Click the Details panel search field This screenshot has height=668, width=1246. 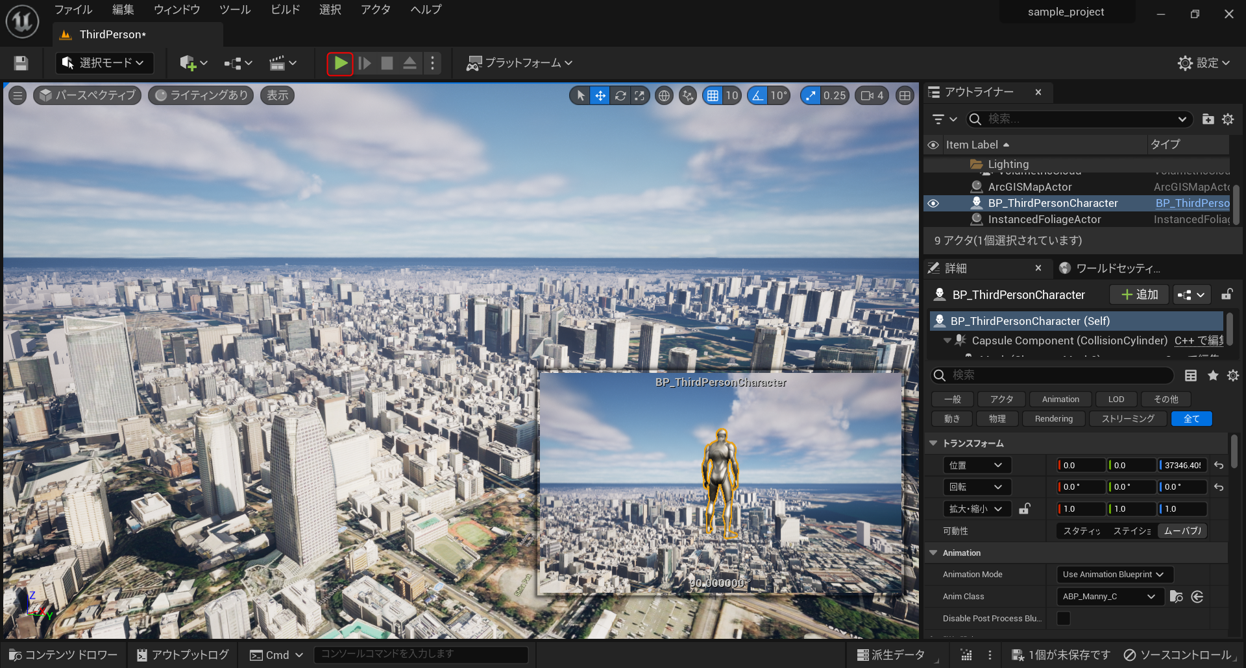point(1051,376)
